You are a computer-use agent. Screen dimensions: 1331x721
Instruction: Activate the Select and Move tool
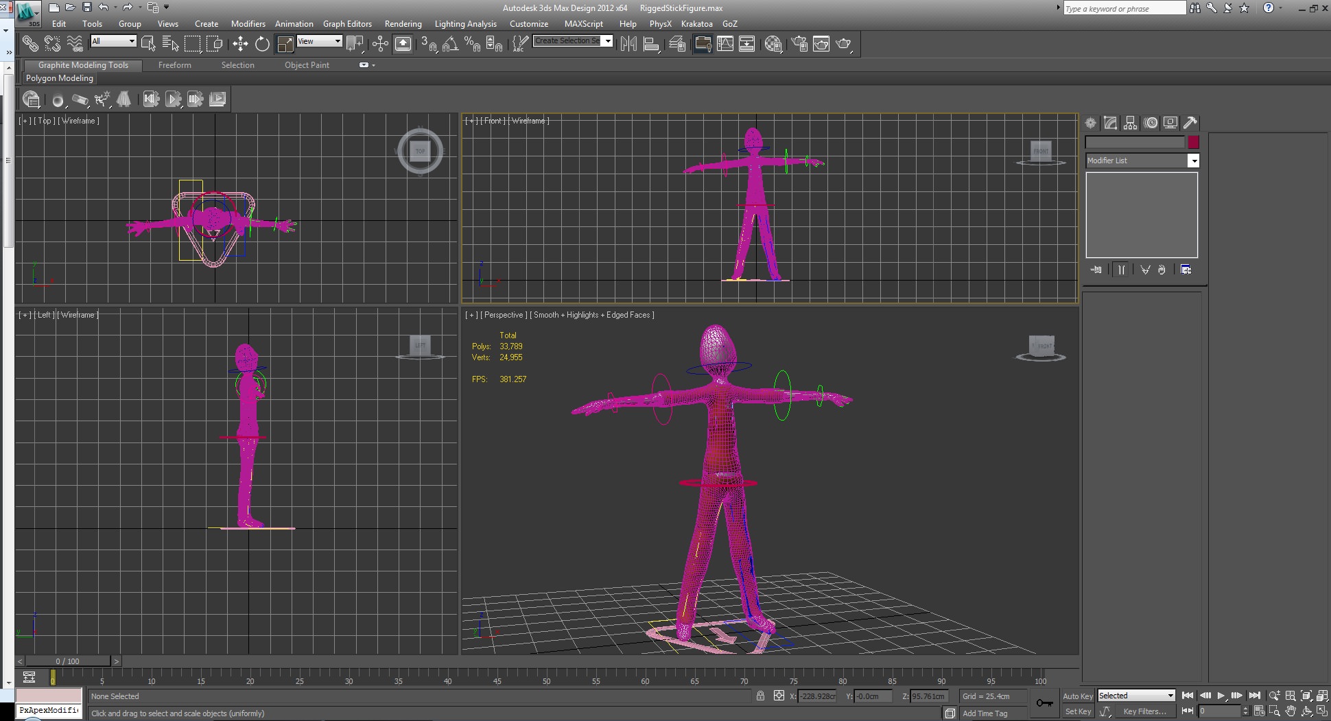[240, 44]
